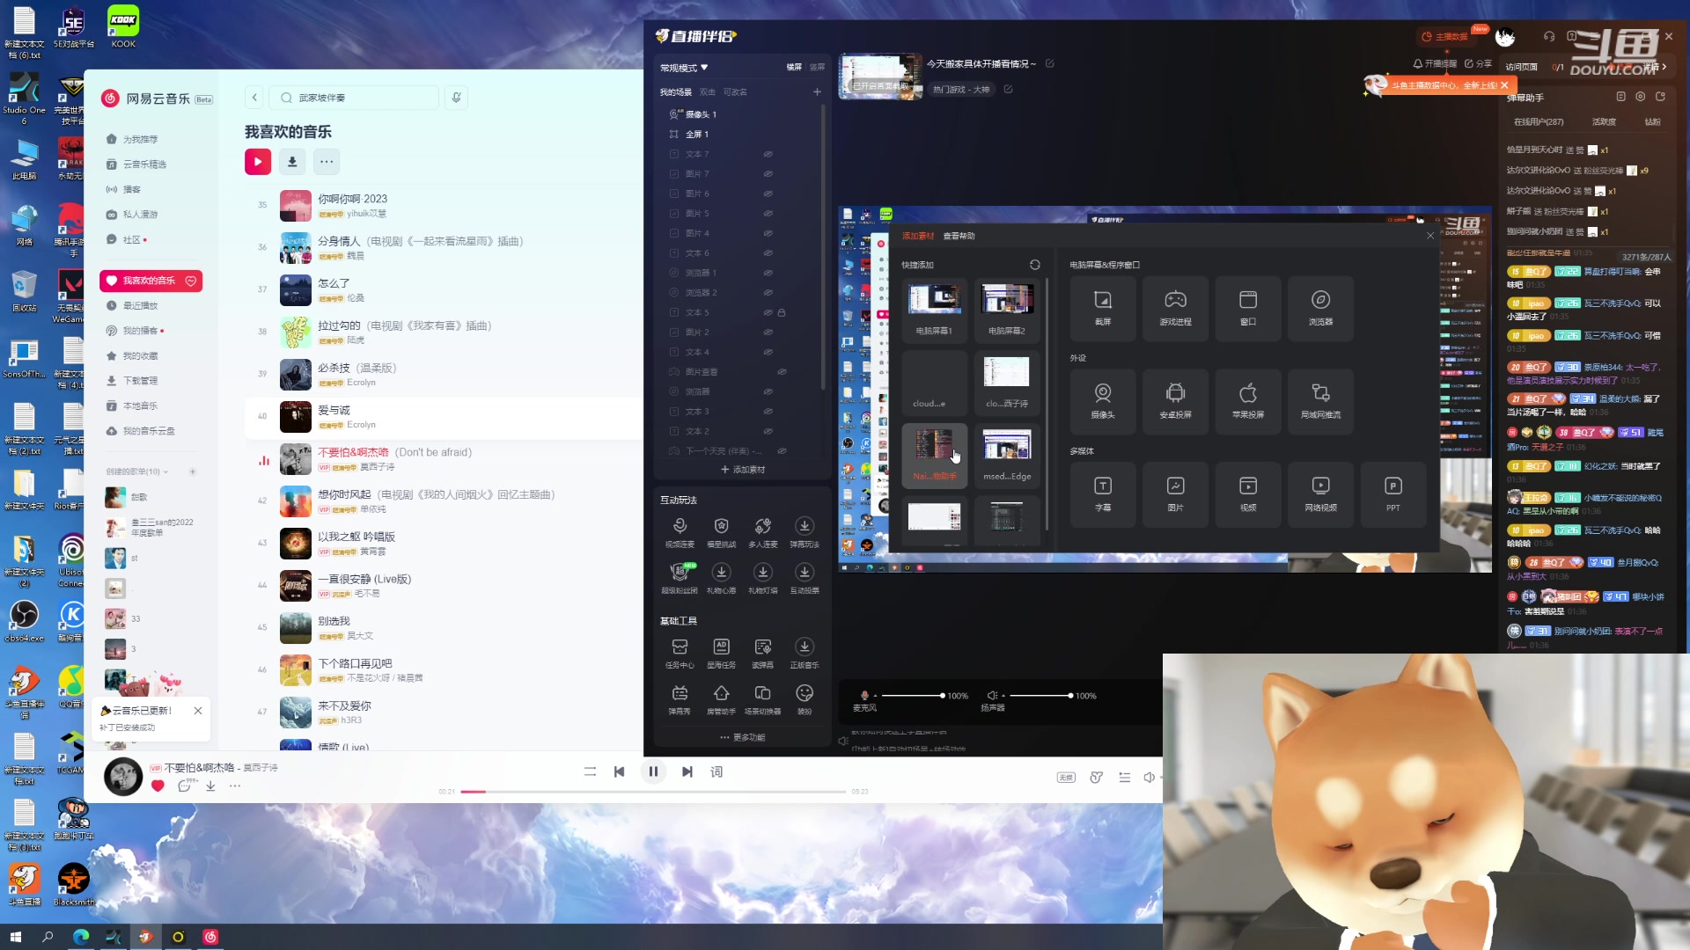The height and width of the screenshot is (950, 1690).
Task: Unlock the 文本 5 layer
Action: click(782, 312)
